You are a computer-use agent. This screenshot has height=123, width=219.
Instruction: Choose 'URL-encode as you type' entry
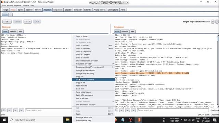click(93, 105)
